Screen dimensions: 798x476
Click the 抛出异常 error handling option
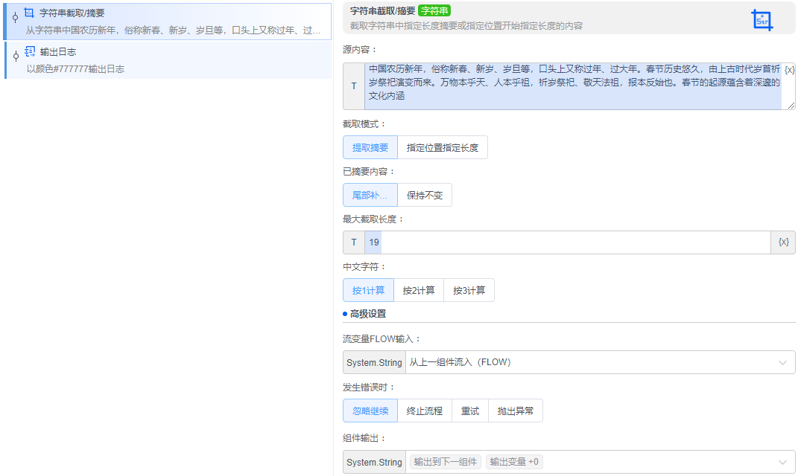[x=517, y=410]
